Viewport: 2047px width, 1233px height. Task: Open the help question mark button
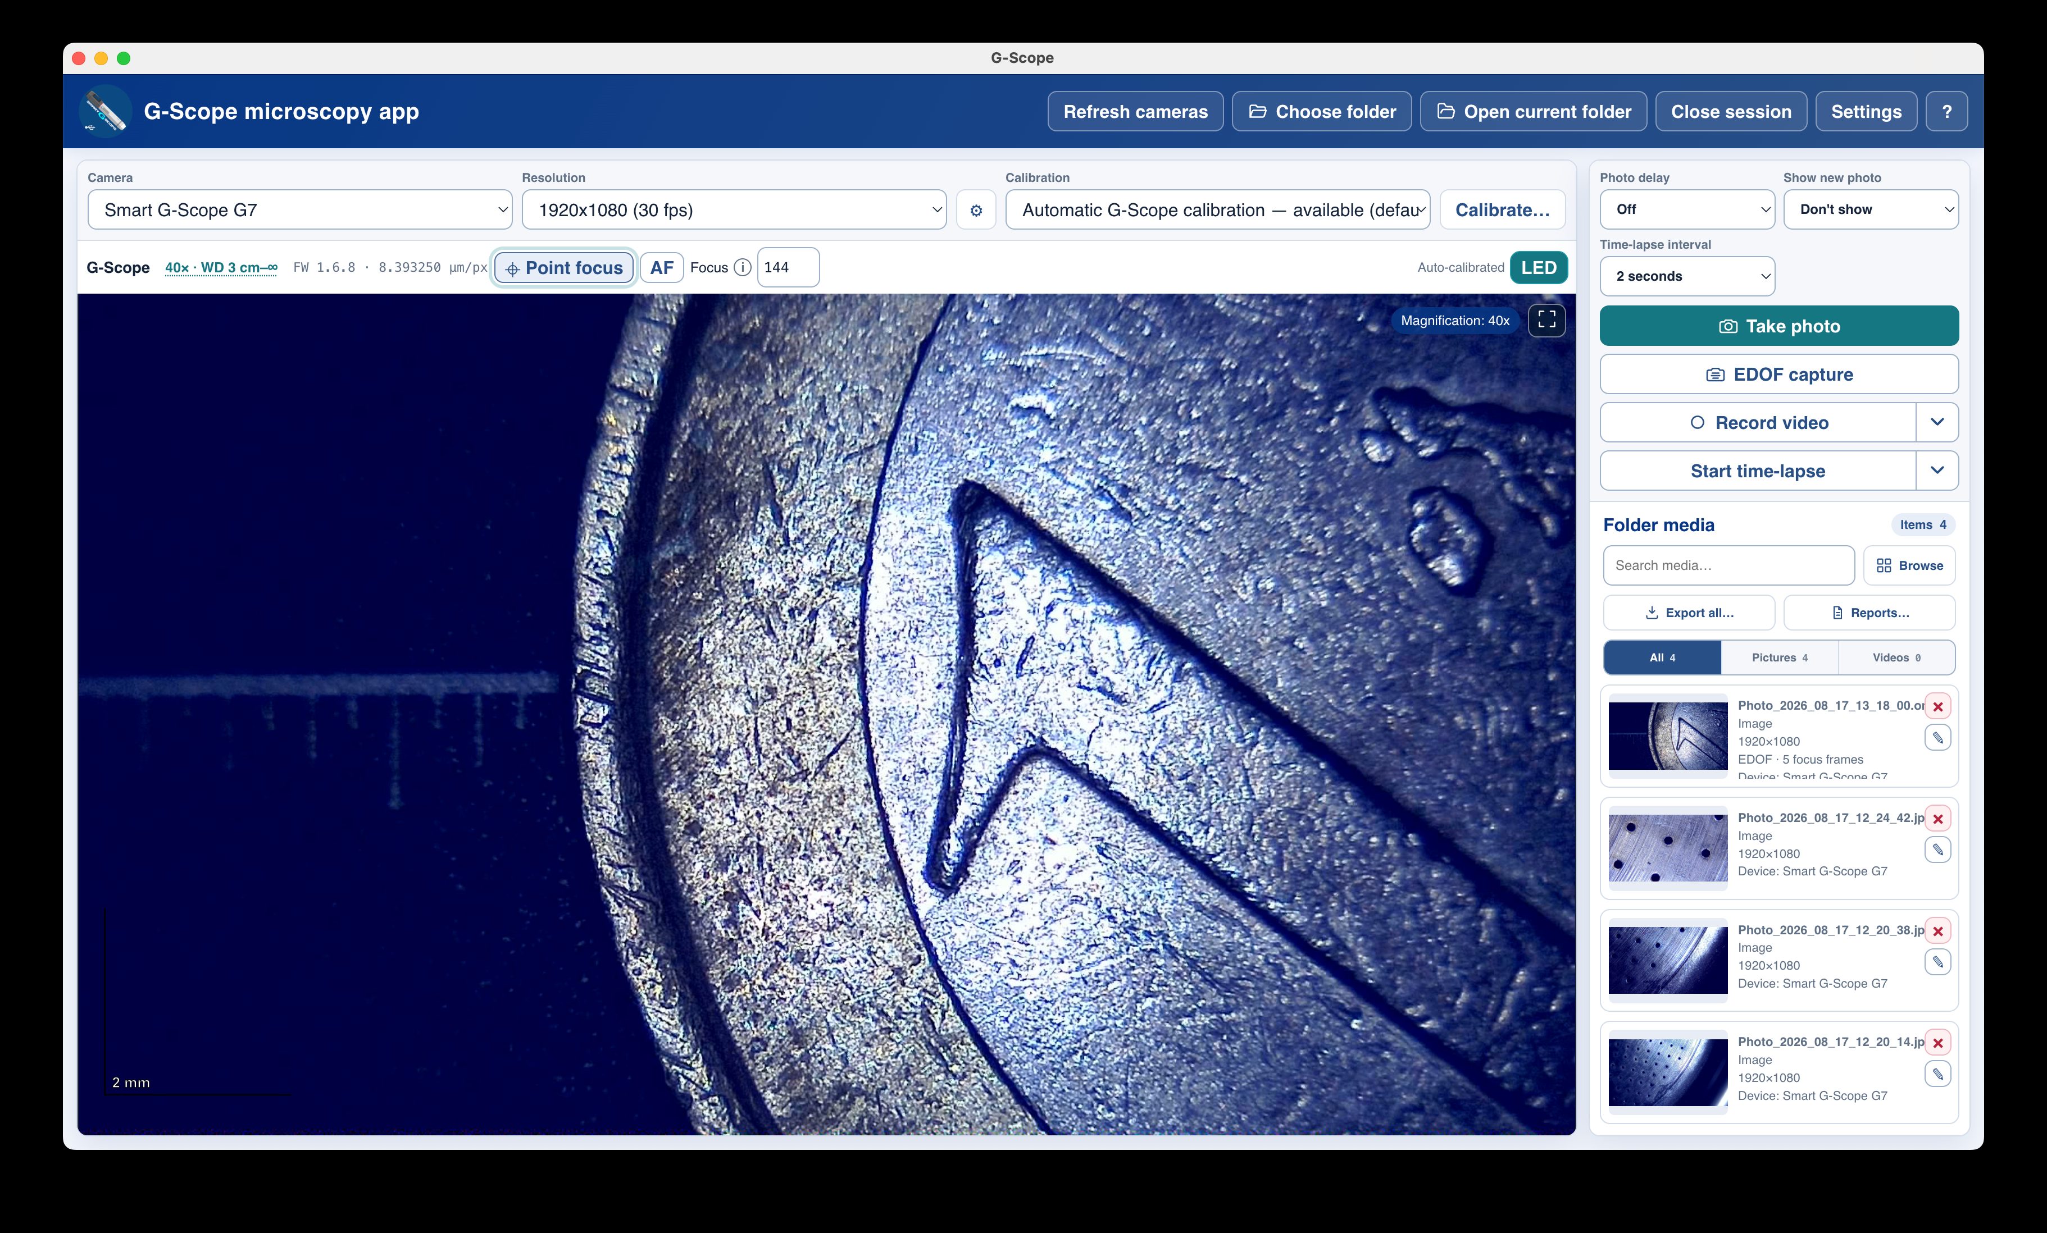[1946, 111]
